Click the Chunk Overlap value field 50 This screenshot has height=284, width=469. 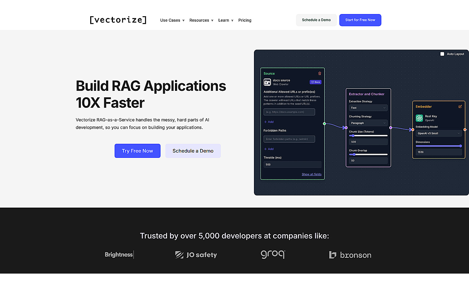368,160
